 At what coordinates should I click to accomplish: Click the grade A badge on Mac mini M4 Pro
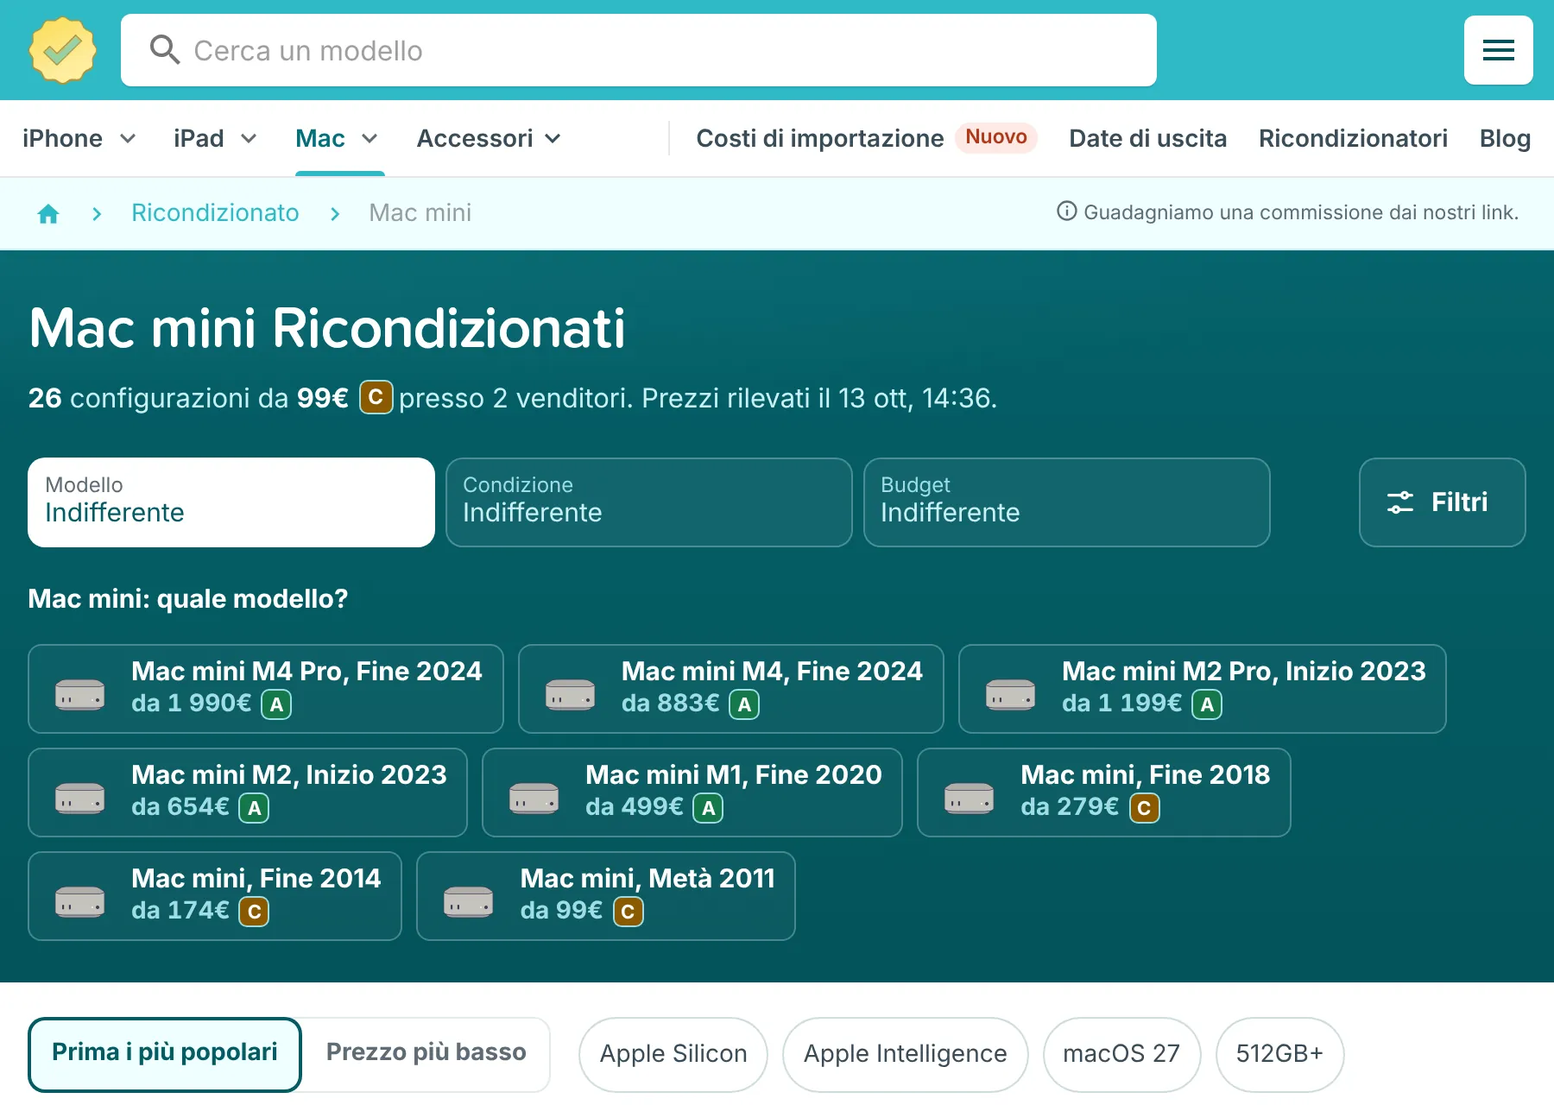pos(276,704)
